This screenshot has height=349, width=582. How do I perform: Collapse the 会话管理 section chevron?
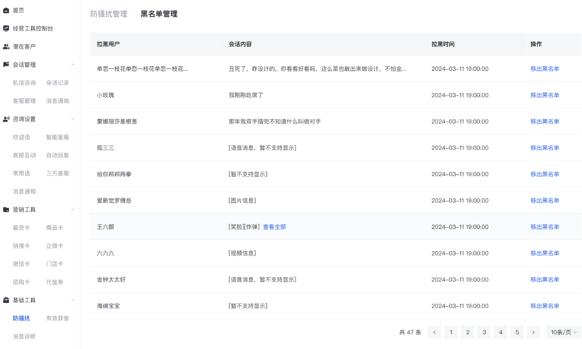pos(73,65)
